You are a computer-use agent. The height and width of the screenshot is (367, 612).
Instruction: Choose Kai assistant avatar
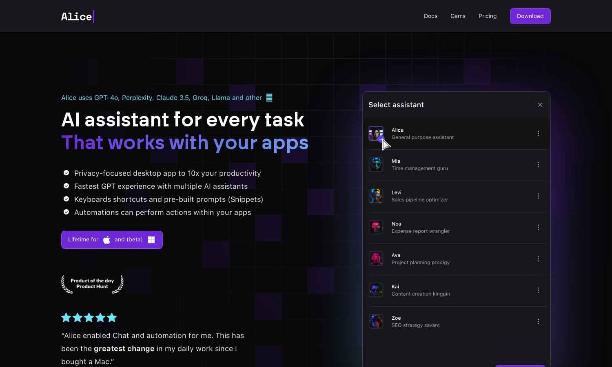coord(376,290)
